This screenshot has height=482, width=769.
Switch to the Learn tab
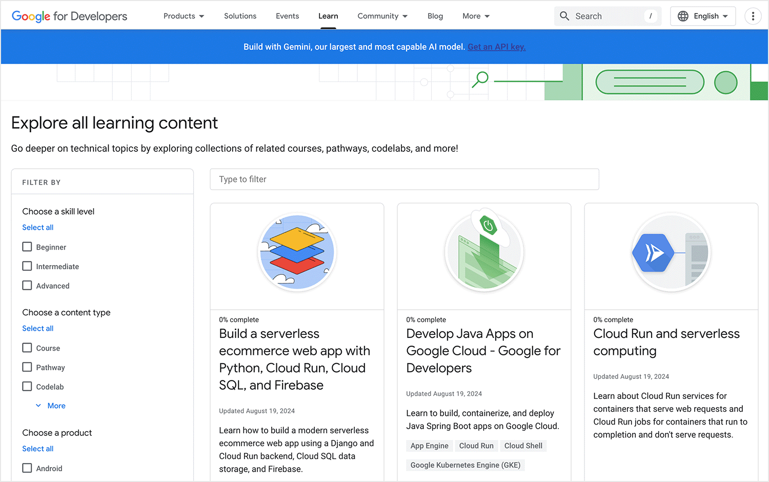(328, 16)
